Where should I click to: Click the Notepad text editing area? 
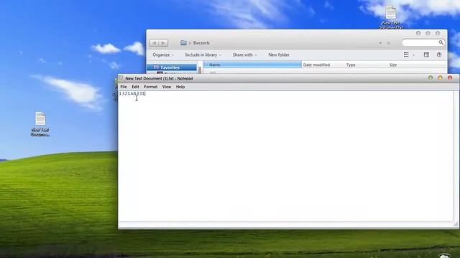(285, 156)
